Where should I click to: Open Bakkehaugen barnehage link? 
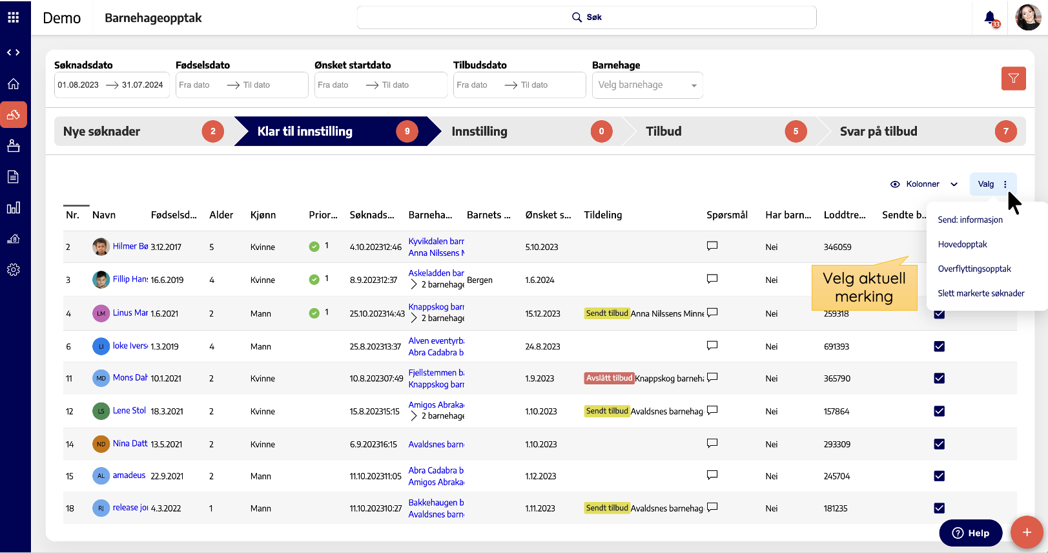click(437, 503)
